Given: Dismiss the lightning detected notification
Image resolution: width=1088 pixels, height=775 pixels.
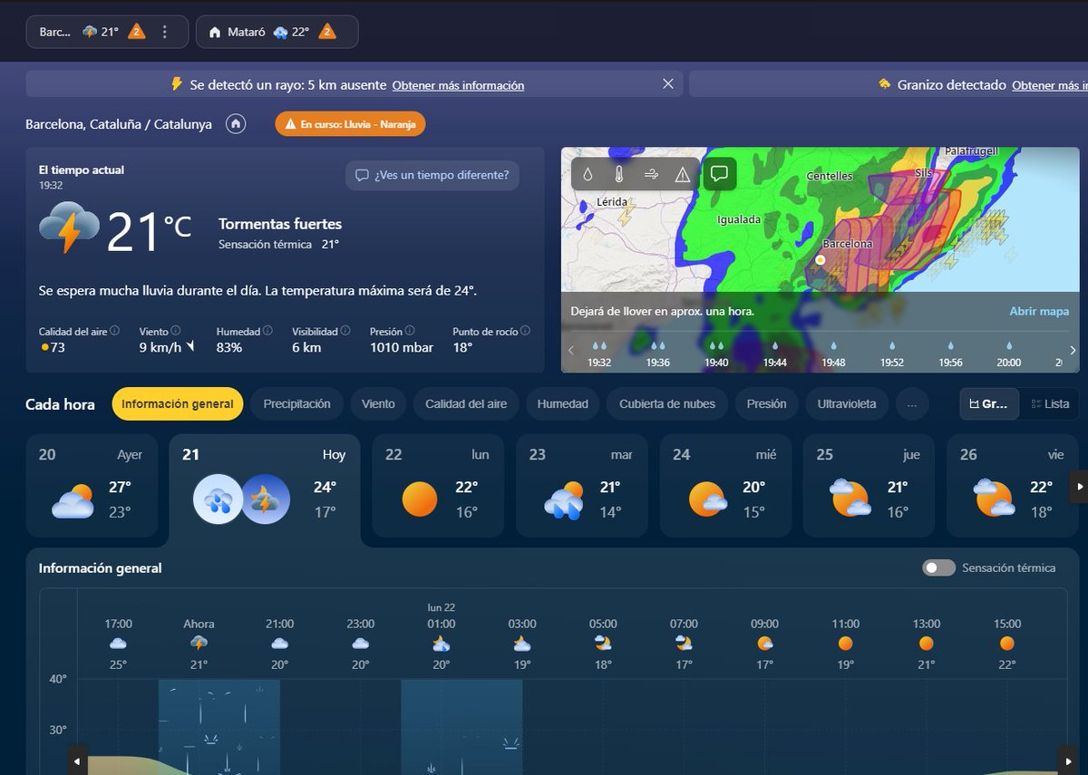Looking at the screenshot, I should coord(668,84).
